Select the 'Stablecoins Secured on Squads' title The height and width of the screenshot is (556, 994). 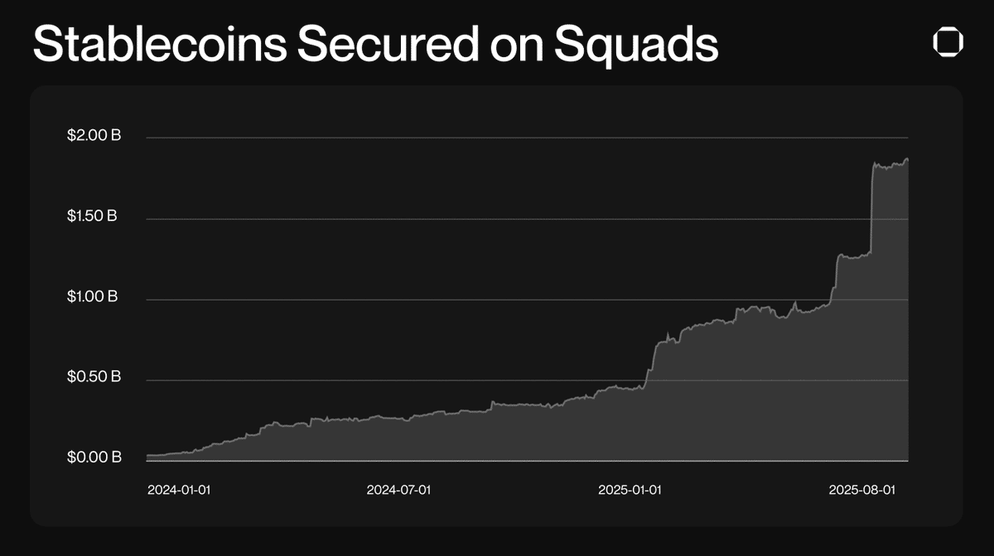point(375,45)
